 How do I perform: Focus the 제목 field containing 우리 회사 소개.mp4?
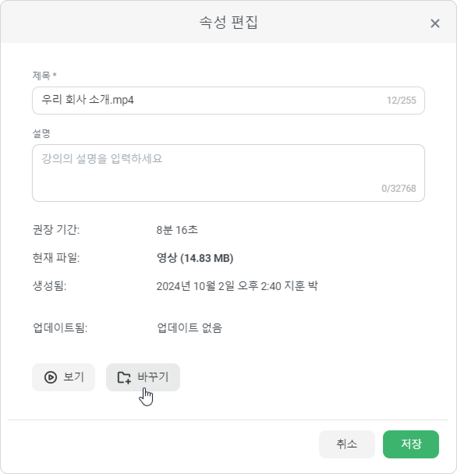coord(228,101)
